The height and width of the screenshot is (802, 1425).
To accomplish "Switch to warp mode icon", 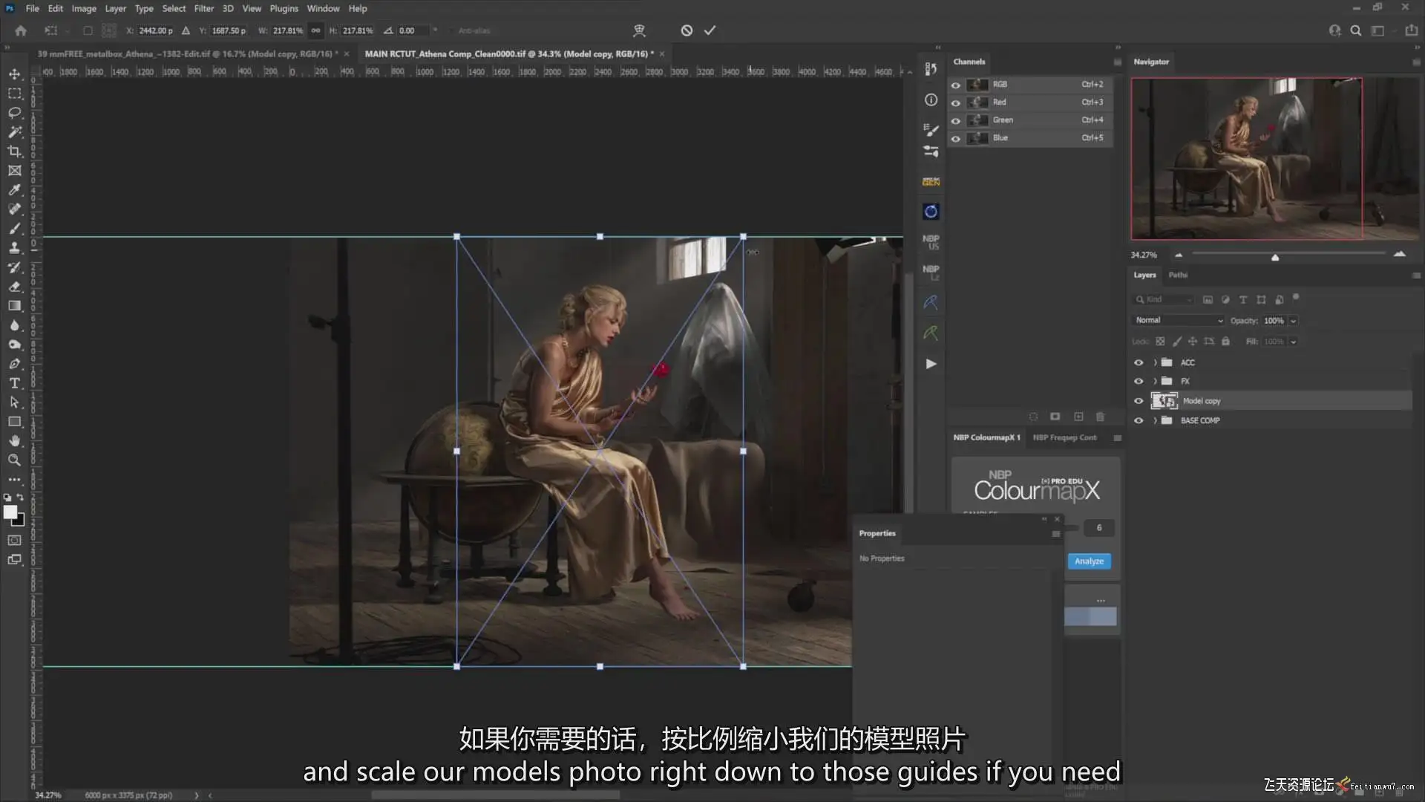I will coord(639,30).
